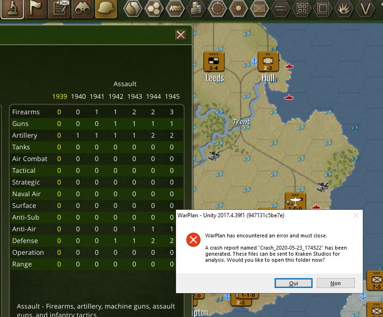The width and height of the screenshot is (383, 317).
Task: Click the Air Combat row label
Action: point(30,159)
